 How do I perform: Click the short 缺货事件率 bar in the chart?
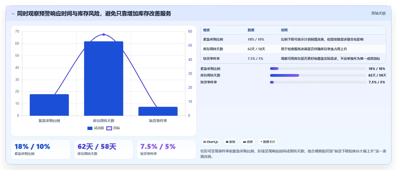point(158,111)
